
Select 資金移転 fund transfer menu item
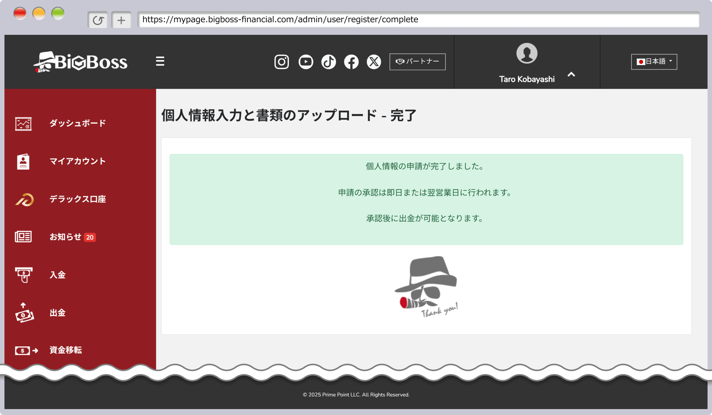pyautogui.click(x=66, y=350)
